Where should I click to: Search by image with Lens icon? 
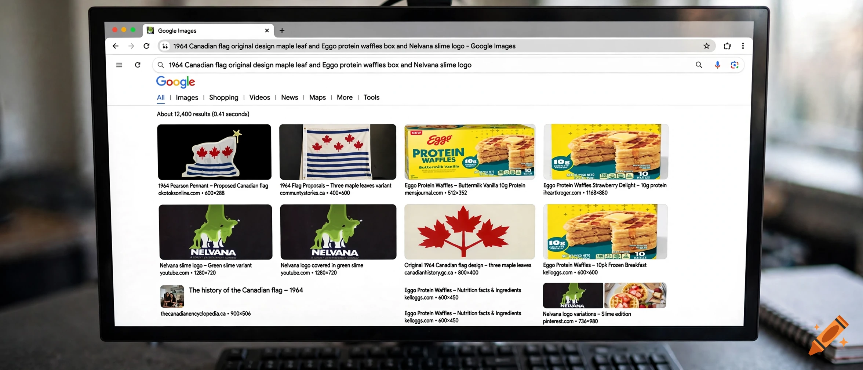734,65
